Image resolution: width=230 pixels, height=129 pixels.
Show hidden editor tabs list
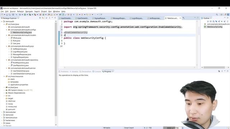(x=184, y=18)
